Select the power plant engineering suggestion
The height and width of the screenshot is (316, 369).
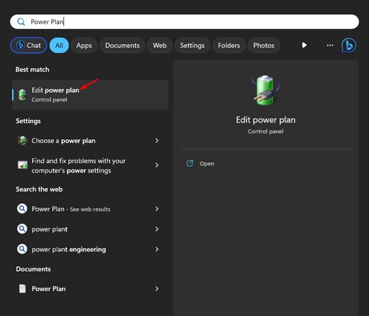(90, 249)
